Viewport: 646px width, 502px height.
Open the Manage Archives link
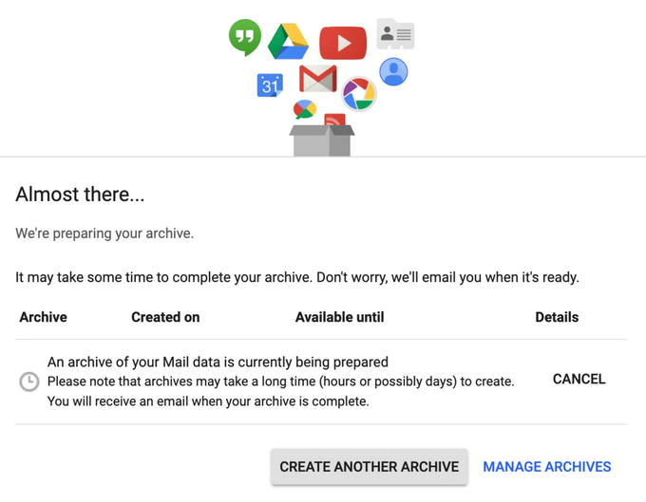tap(546, 467)
